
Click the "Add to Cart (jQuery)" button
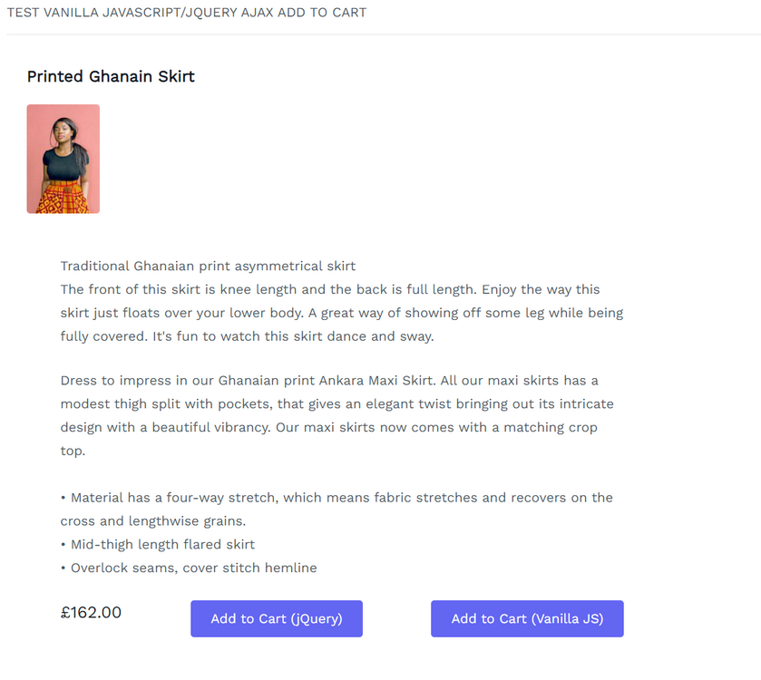click(276, 618)
